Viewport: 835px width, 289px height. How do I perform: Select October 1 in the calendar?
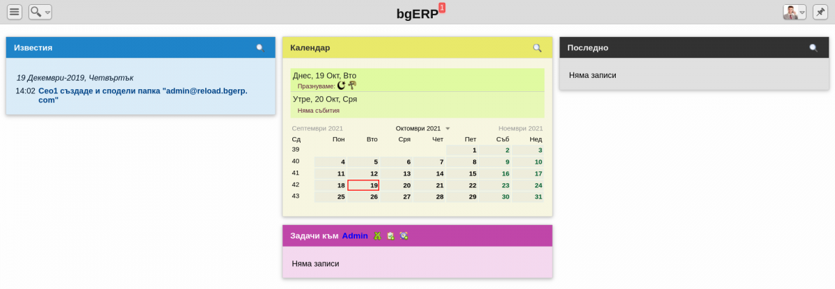pos(462,150)
